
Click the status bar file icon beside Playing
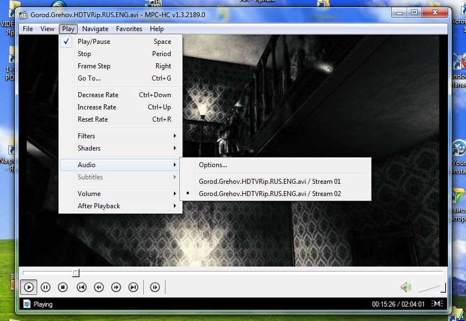pos(27,304)
